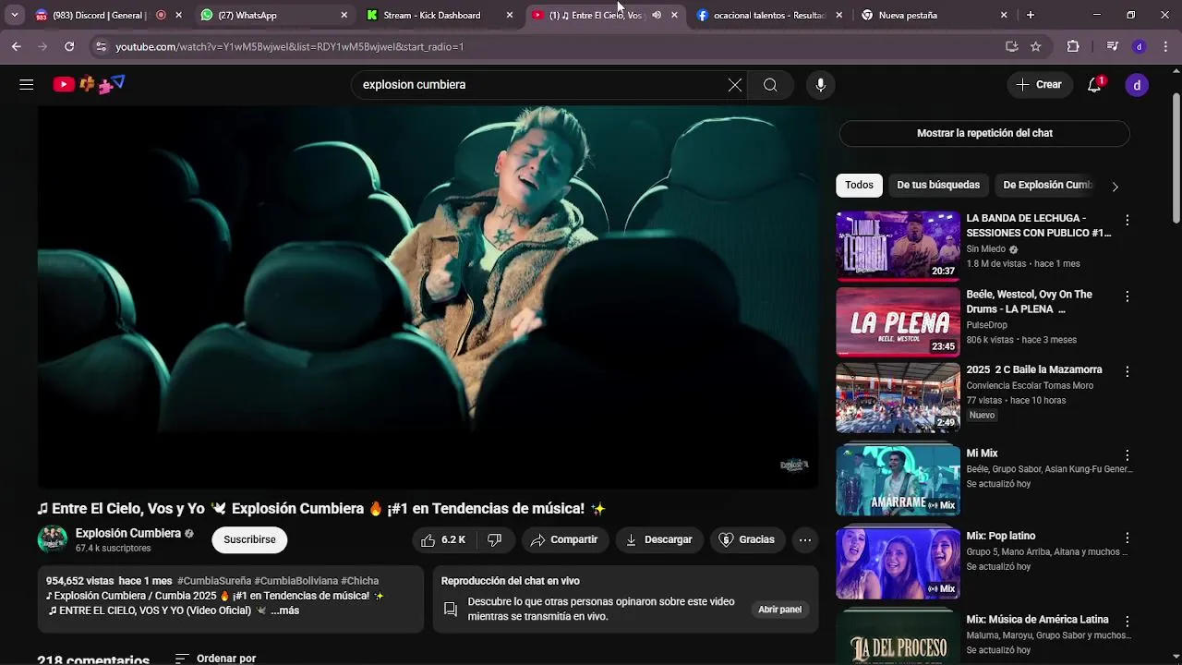Image resolution: width=1182 pixels, height=665 pixels.
Task: Install app icon in the address bar
Action: (1012, 46)
